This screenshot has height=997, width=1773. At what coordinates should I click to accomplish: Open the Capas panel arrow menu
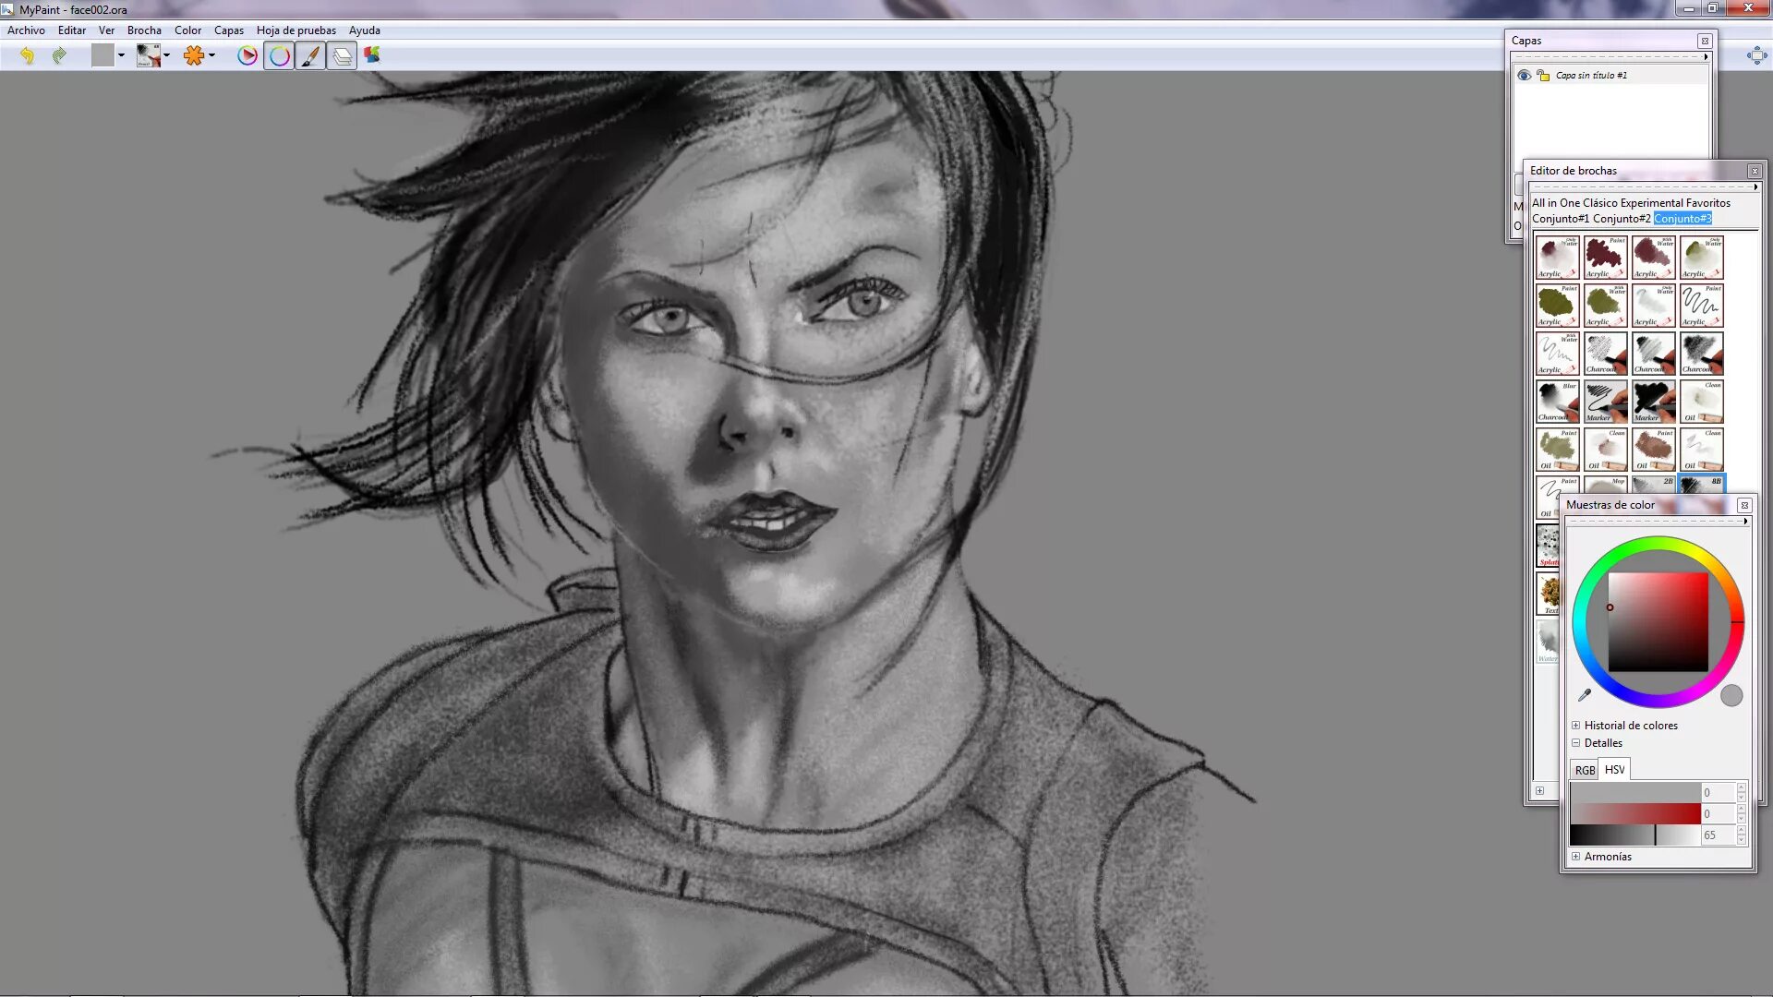point(1707,57)
